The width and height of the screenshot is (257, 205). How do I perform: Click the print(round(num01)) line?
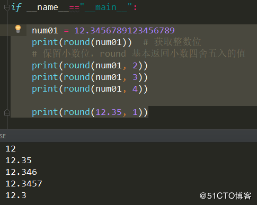(x=82, y=42)
